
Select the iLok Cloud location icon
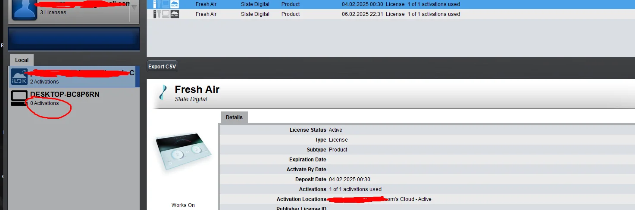click(19, 77)
